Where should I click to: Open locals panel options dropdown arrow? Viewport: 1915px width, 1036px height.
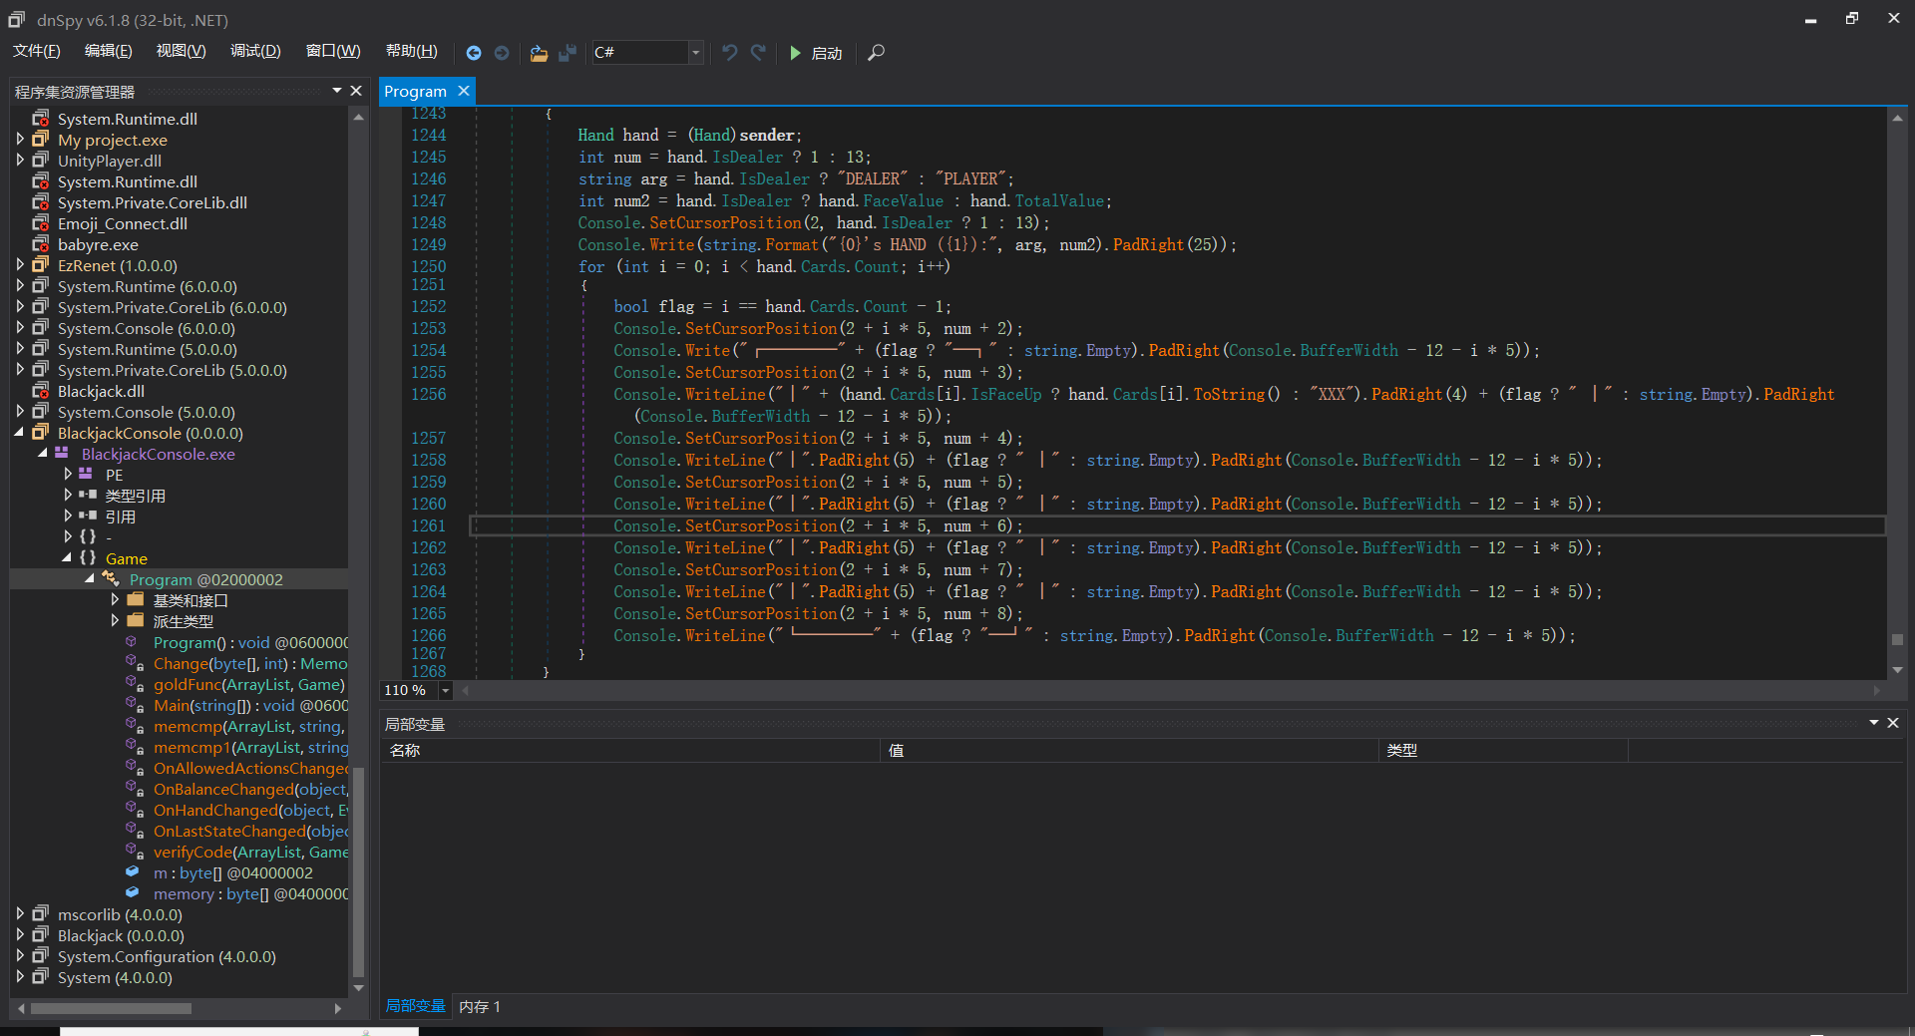click(1874, 723)
